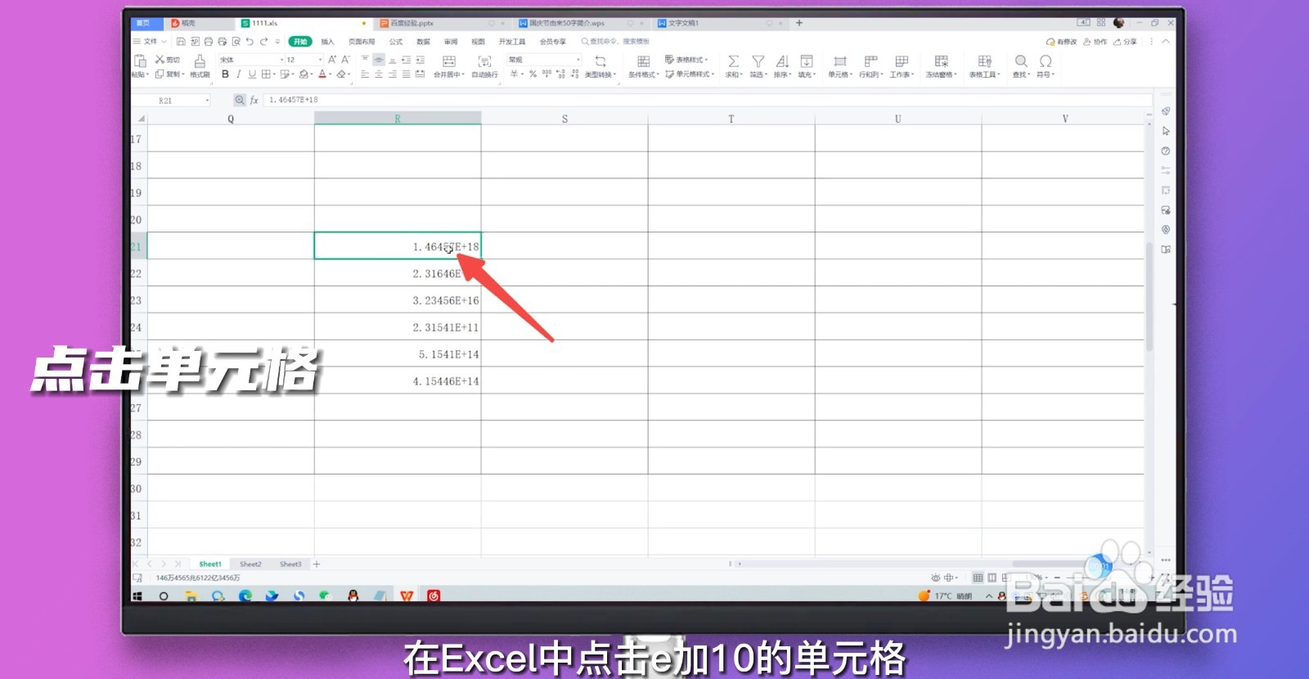Toggle middle vertical alignment button
The image size is (1309, 679).
coord(378,60)
